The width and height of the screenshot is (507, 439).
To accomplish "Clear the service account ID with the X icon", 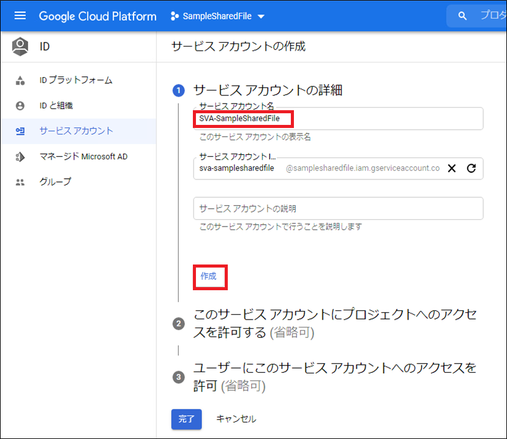I will (452, 168).
